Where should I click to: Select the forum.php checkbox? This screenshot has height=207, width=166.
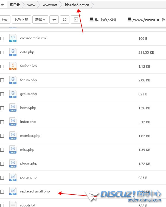coord(2,80)
